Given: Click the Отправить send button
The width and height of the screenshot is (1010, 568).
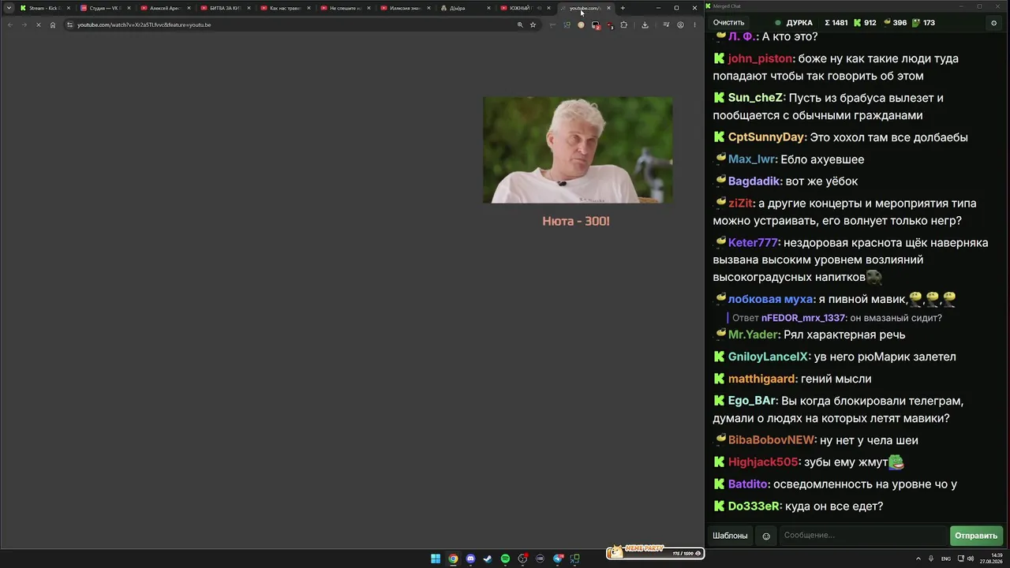Looking at the screenshot, I should tap(976, 536).
